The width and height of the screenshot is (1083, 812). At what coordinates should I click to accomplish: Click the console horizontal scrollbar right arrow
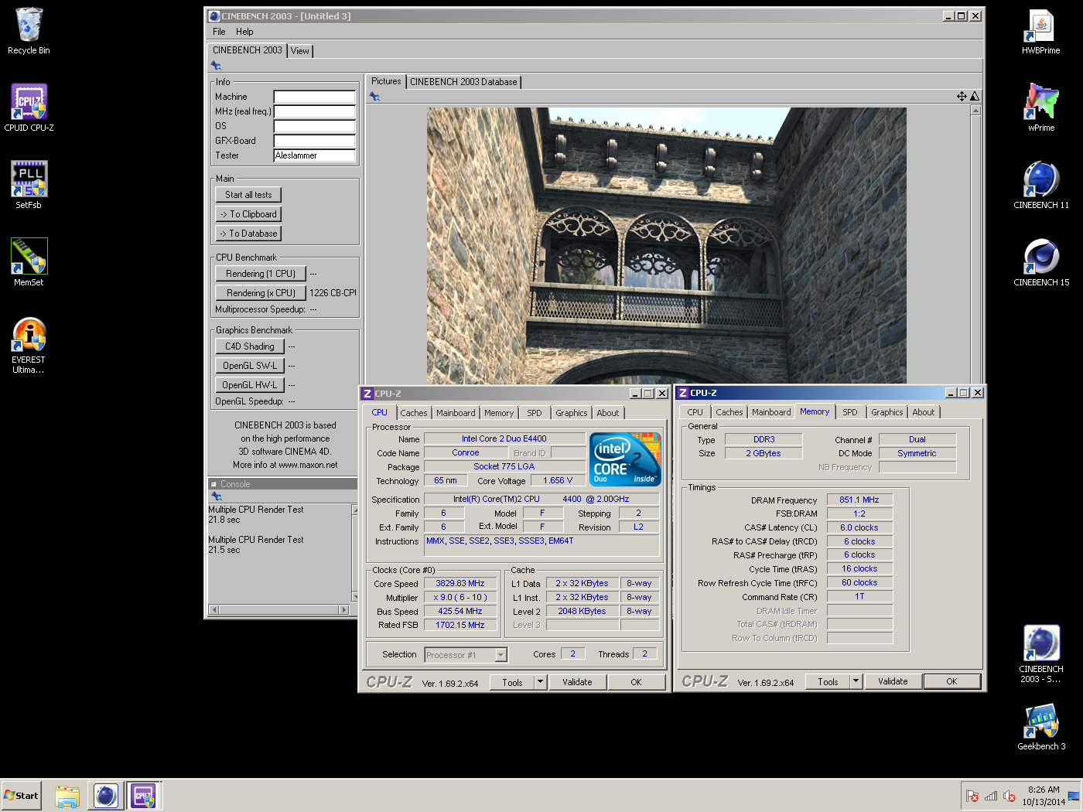[344, 609]
